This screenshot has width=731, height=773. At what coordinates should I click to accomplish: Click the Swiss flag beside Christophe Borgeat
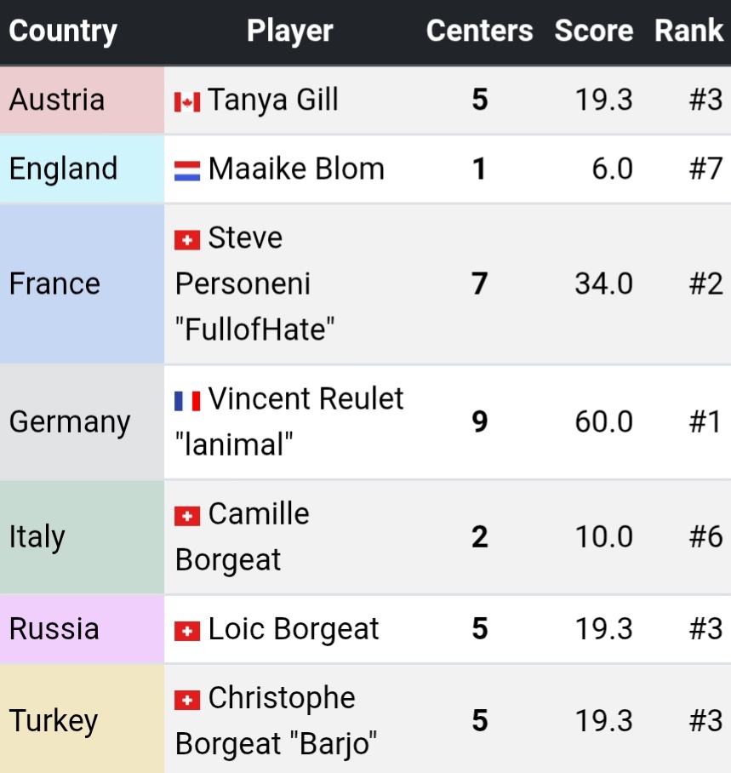pos(187,700)
